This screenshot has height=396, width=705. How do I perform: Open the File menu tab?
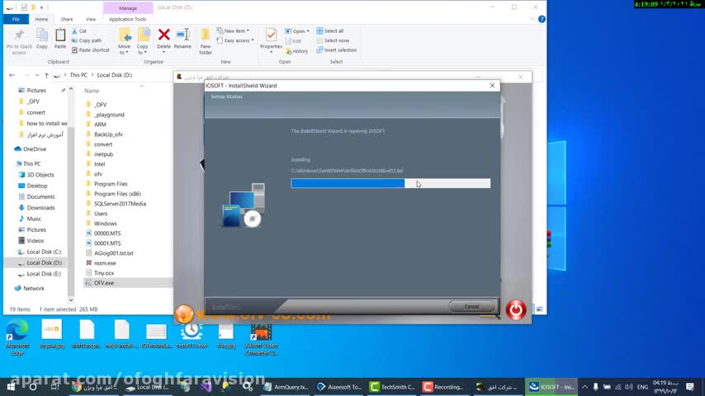[16, 19]
